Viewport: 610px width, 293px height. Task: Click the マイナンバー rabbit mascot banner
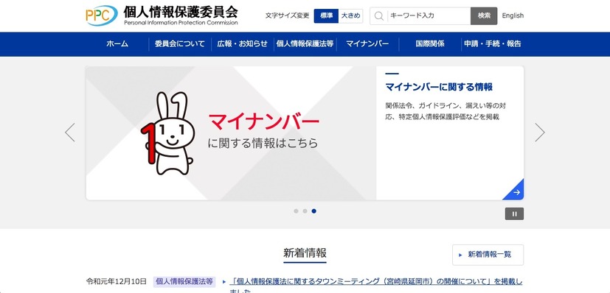coord(231,133)
